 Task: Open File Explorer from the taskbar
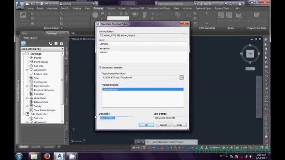[34, 156]
